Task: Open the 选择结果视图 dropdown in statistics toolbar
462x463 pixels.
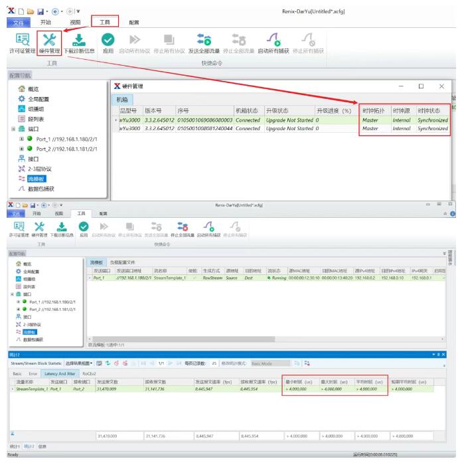Action: [79, 364]
